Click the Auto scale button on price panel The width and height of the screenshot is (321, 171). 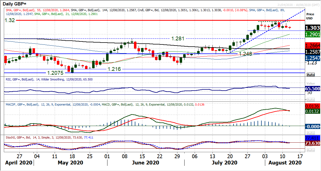coord(311,75)
